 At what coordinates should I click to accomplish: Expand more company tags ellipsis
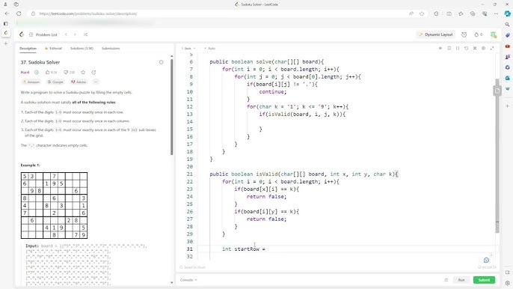coord(96,82)
